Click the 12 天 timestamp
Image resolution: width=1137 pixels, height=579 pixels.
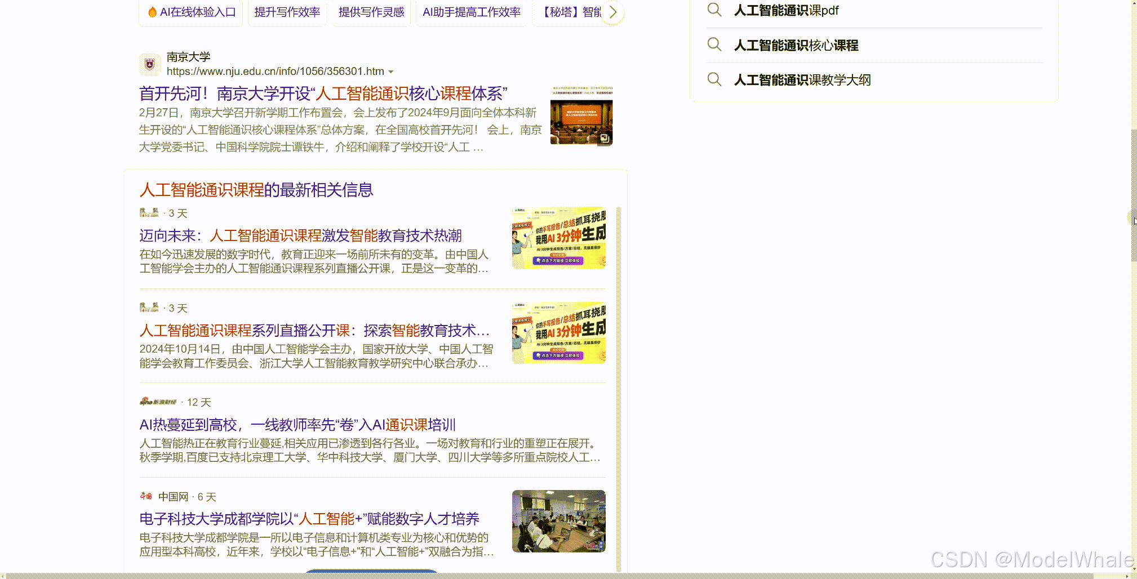pos(199,402)
